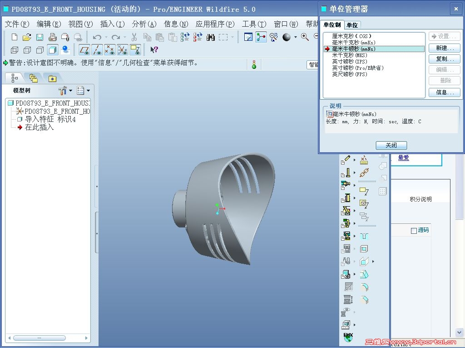Click the Undo arrow icon

click(97, 37)
